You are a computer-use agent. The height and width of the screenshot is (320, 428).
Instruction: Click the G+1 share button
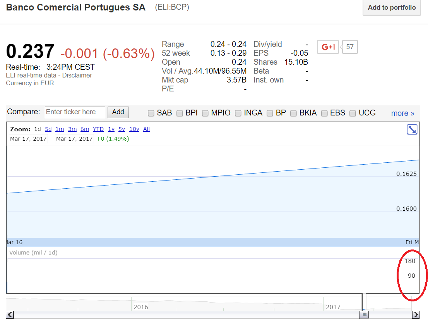tap(328, 47)
